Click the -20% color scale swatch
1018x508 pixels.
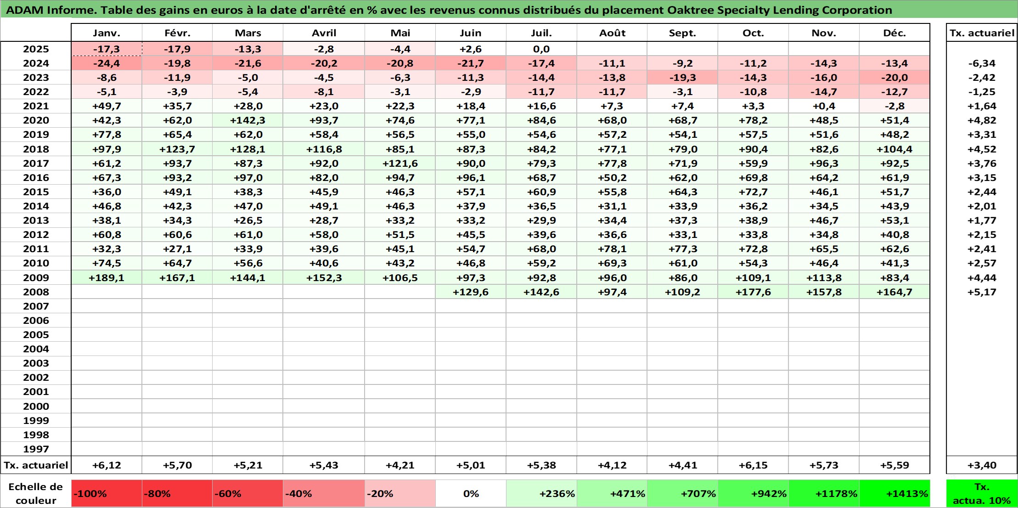[x=400, y=493]
